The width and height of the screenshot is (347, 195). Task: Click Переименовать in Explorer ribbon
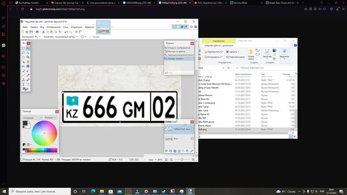[235, 57]
